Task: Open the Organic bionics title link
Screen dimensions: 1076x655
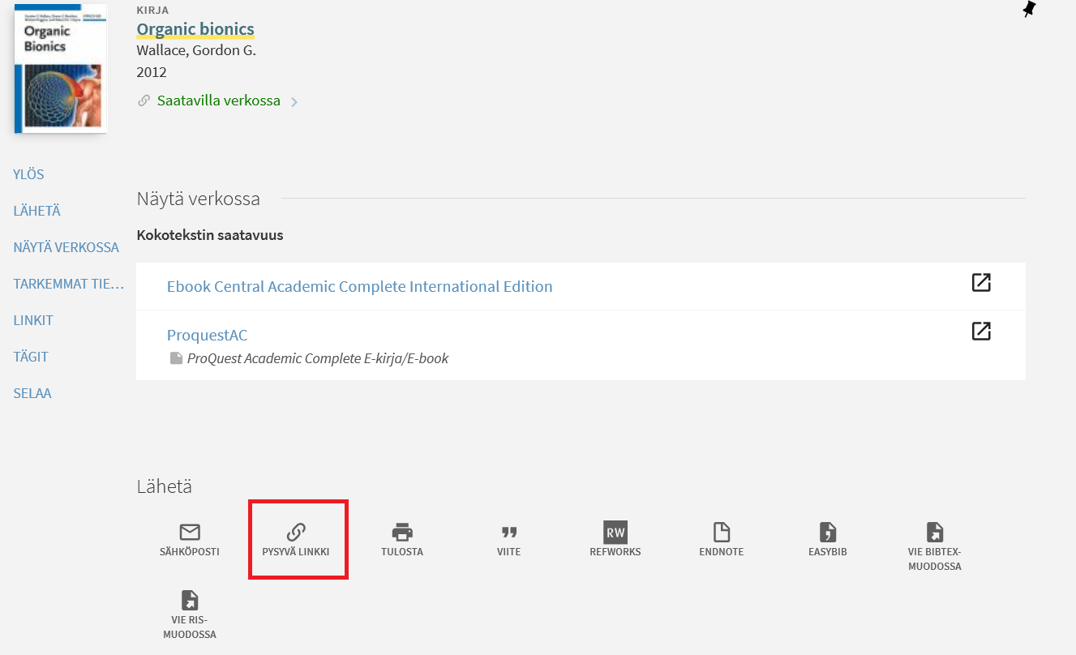Action: [x=195, y=30]
